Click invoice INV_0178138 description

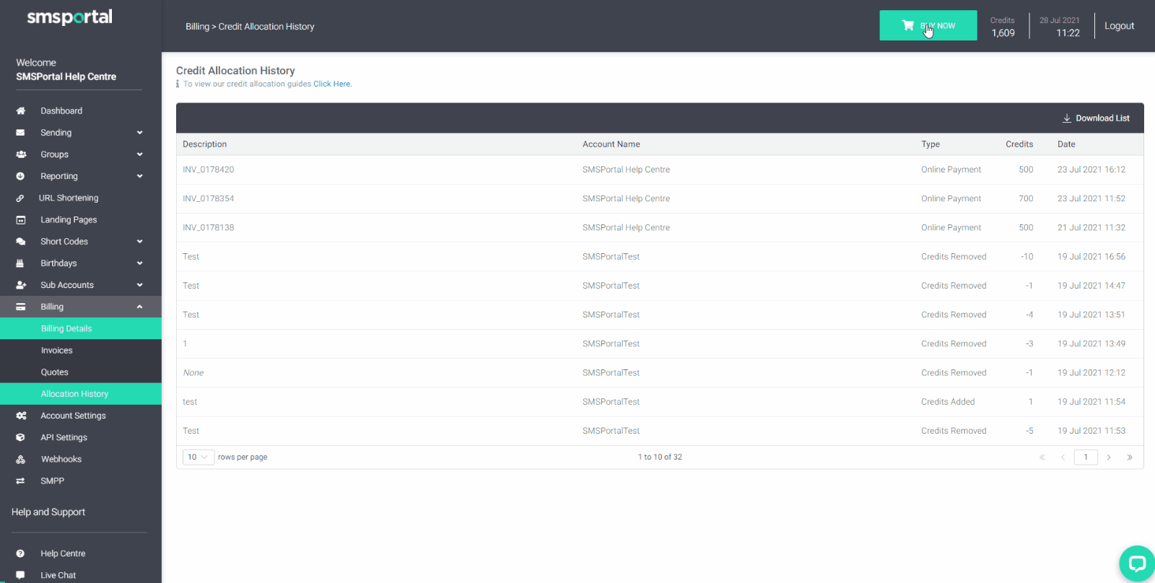click(208, 227)
